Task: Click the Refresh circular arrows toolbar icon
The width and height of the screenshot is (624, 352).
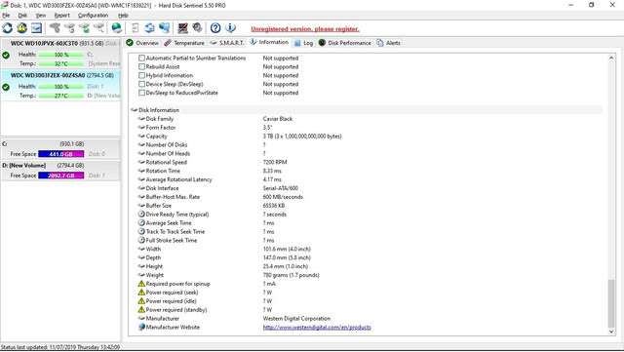Action: pos(7,28)
